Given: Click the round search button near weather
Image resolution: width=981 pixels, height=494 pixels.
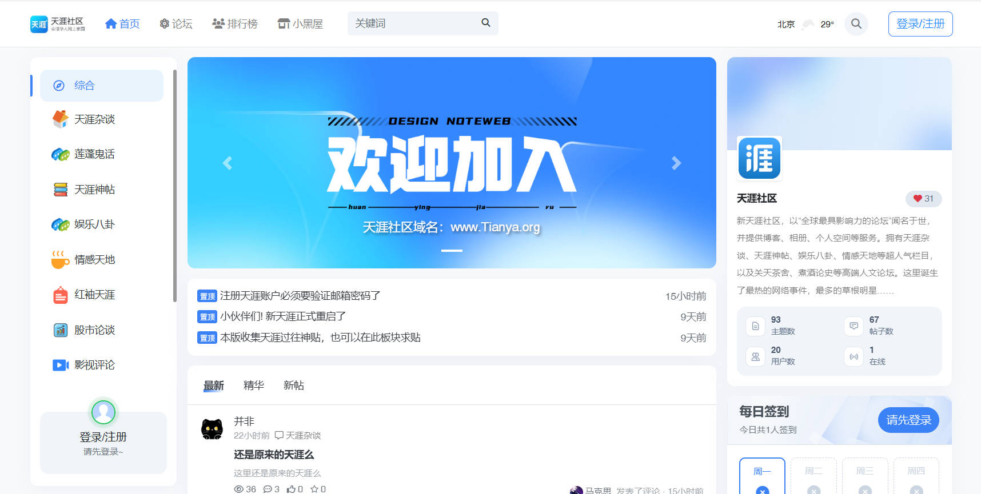Looking at the screenshot, I should coord(856,24).
